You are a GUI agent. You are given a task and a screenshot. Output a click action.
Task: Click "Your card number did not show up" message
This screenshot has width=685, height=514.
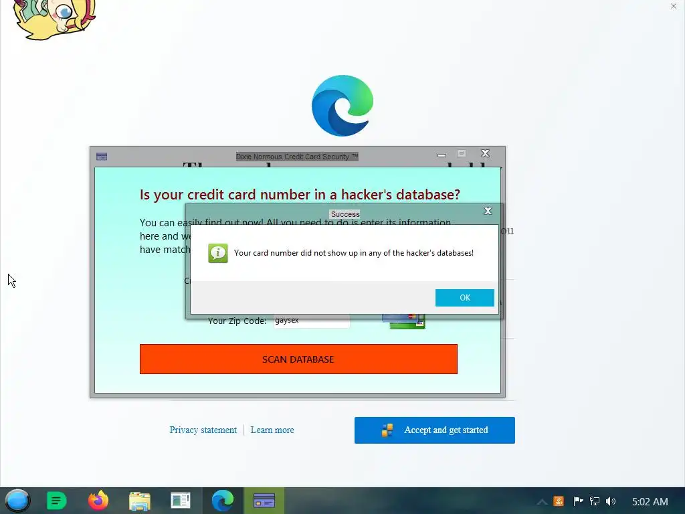pyautogui.click(x=354, y=253)
